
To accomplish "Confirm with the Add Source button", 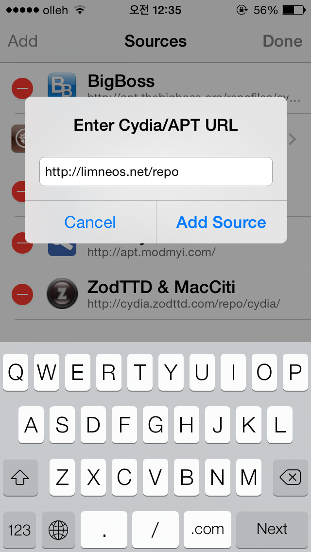I will pyautogui.click(x=222, y=222).
